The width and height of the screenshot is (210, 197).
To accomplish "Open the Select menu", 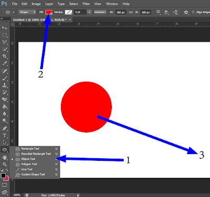I will click(x=73, y=4).
